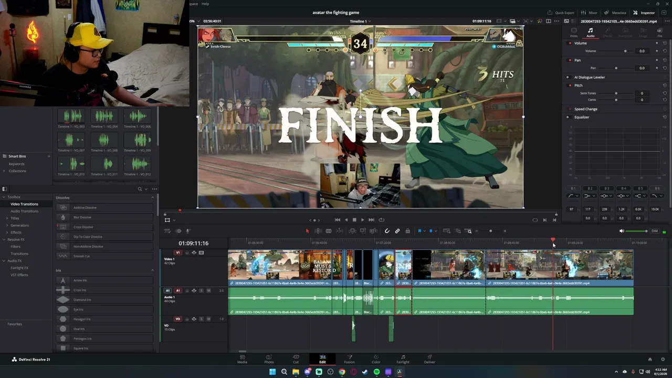Toggle the Linked Selection chain icon
Viewport: 672px width, 378px height.
coord(397,231)
